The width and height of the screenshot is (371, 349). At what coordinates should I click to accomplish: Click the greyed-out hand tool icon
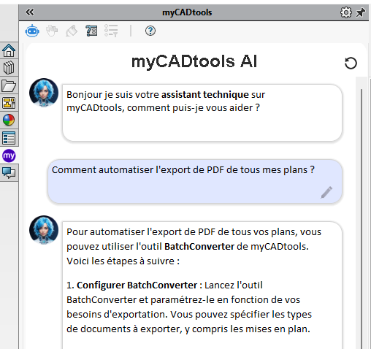click(x=52, y=31)
